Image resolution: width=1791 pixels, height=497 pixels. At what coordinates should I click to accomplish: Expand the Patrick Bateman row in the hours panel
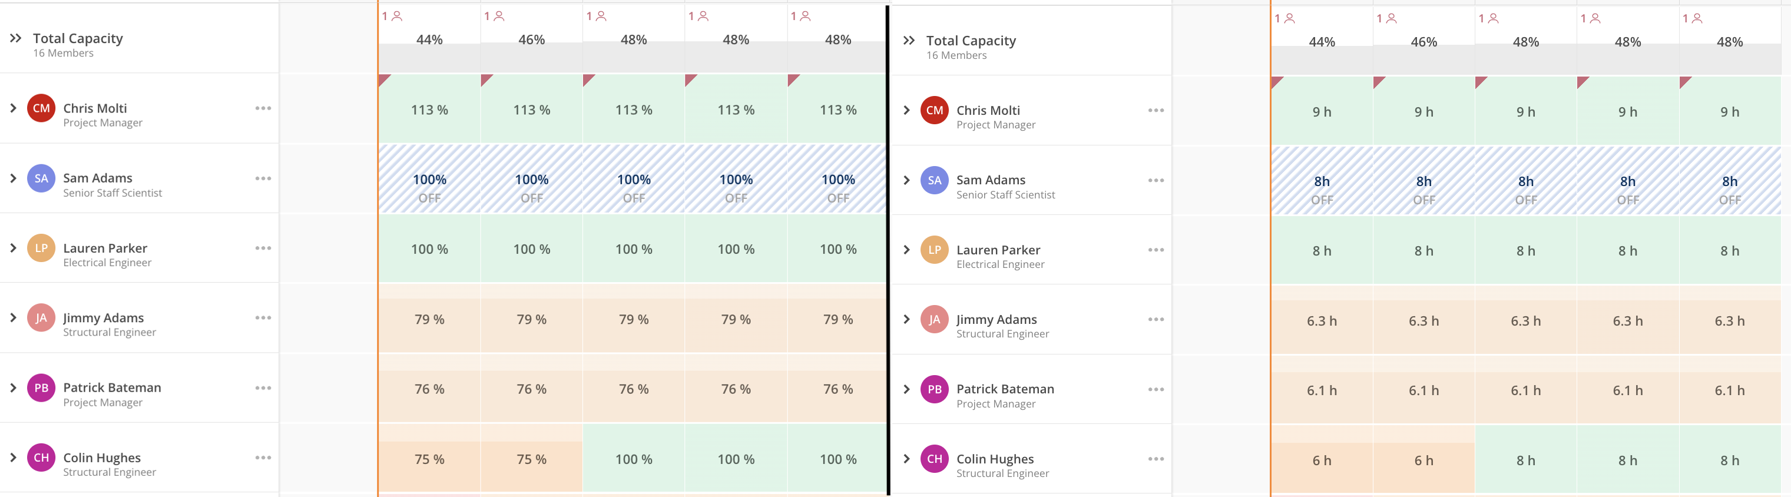906,389
